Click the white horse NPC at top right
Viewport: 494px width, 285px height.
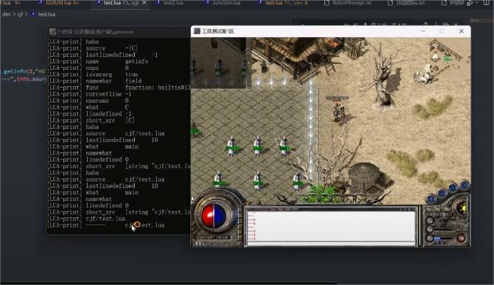click(427, 71)
